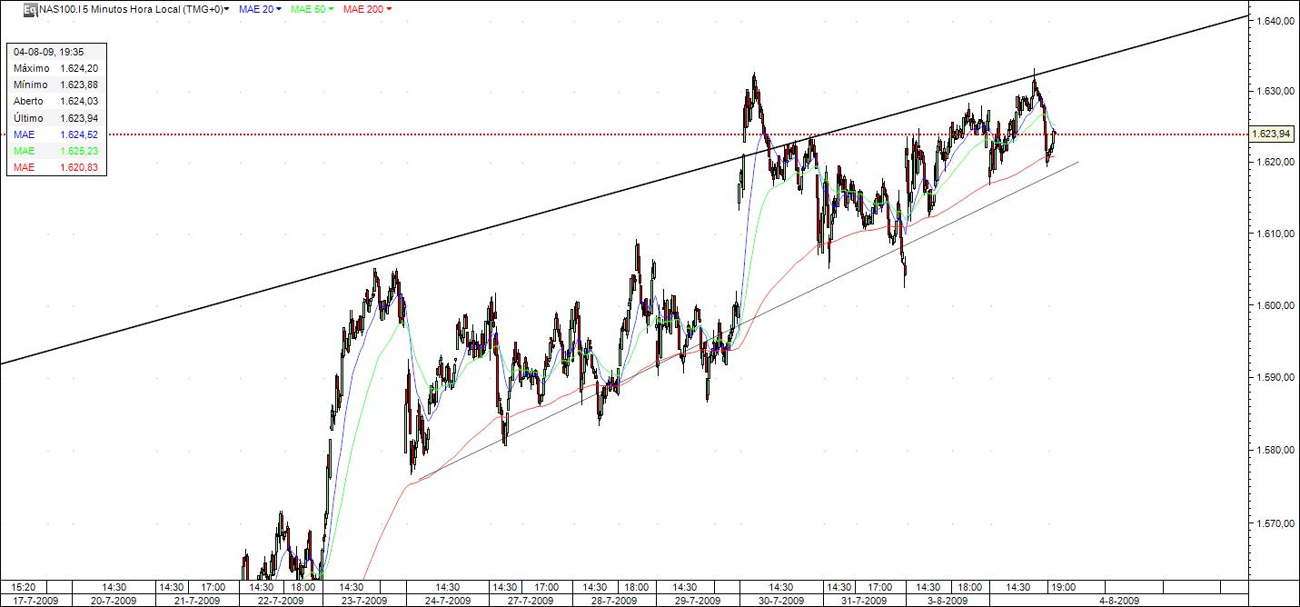Select the Máximo 1.624,20 row
This screenshot has width=1300, height=607.
(x=56, y=68)
